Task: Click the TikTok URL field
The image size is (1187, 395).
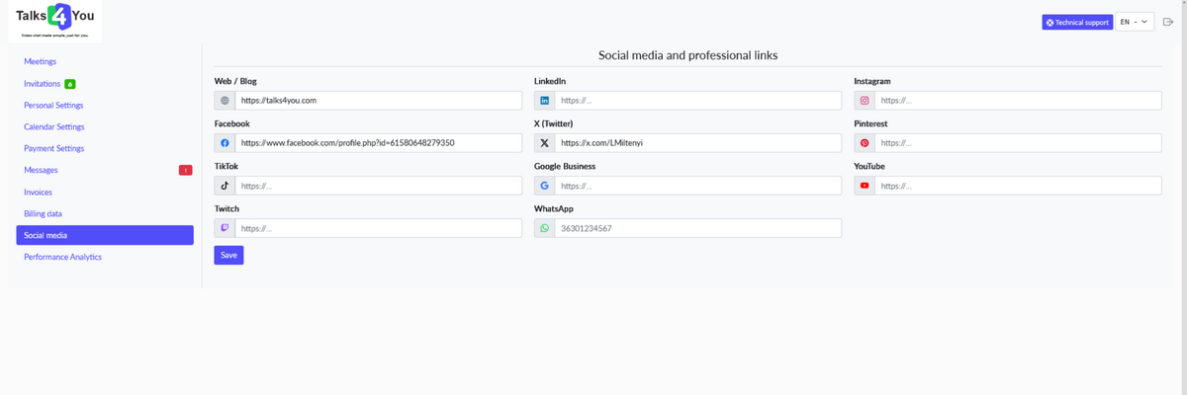Action: pos(378,186)
